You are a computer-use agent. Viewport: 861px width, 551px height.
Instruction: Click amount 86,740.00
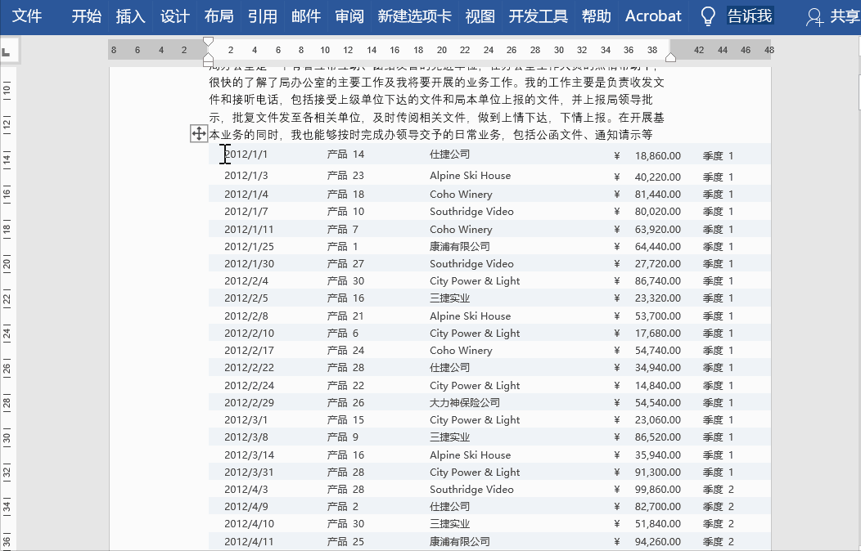tap(658, 280)
